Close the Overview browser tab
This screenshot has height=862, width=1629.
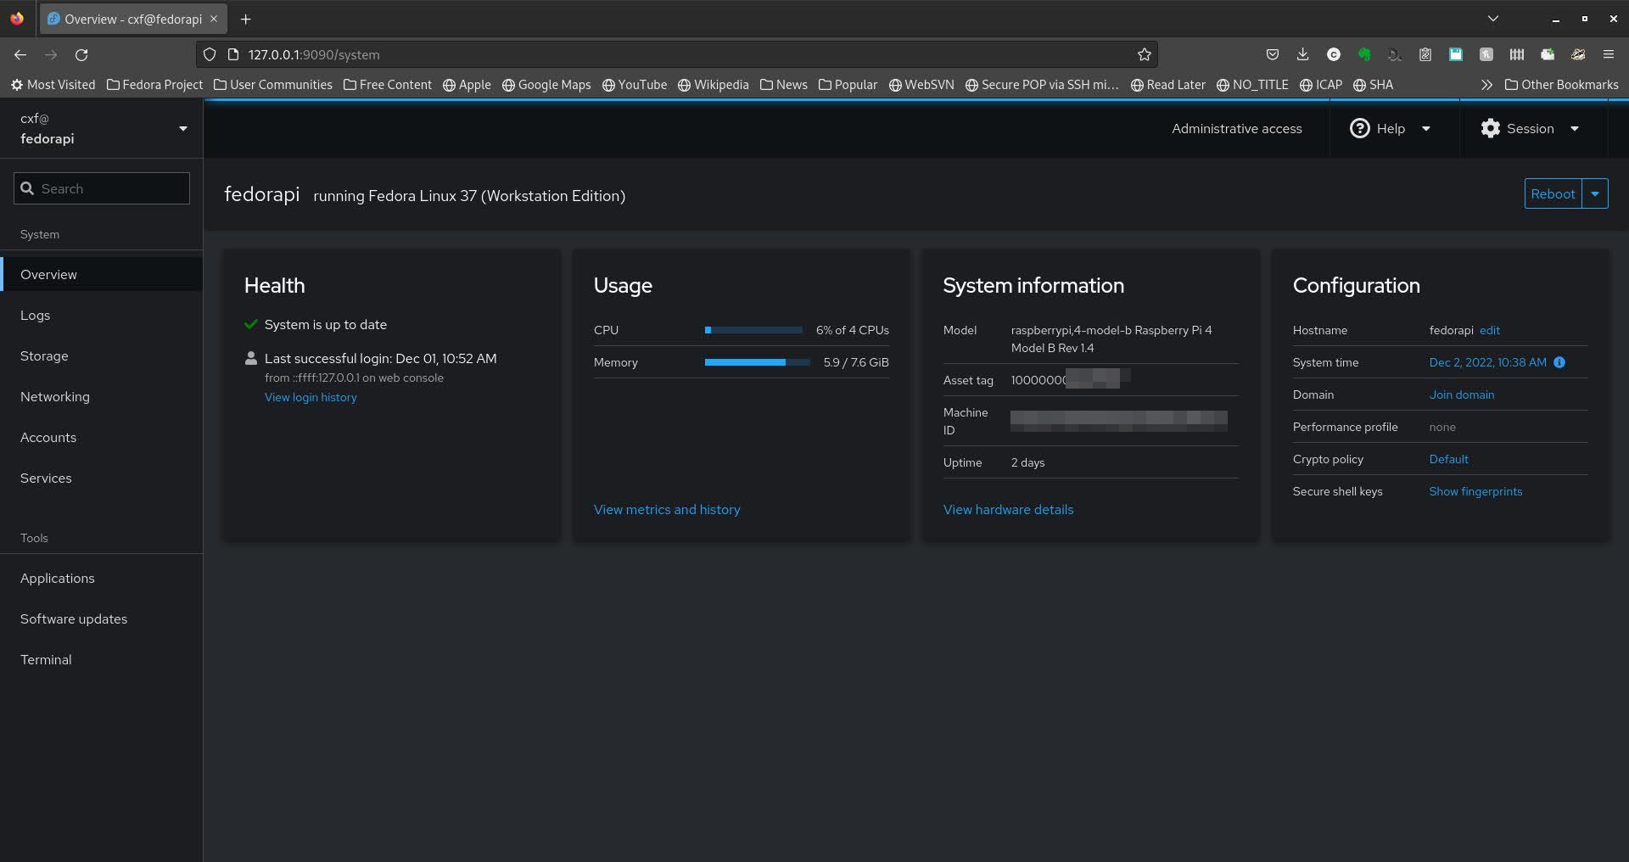(x=214, y=19)
